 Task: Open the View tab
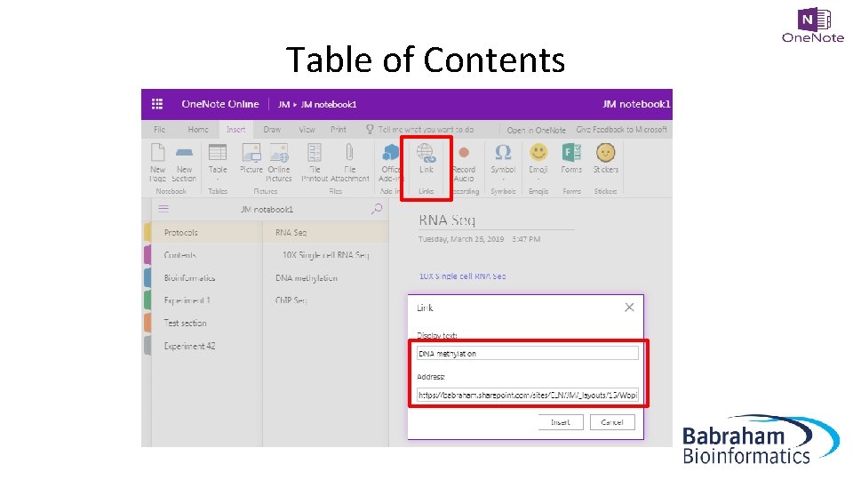(307, 130)
